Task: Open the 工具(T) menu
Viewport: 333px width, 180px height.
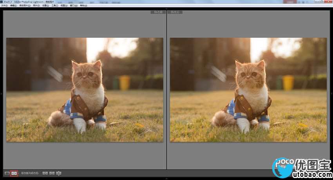Action: coord(55,5)
